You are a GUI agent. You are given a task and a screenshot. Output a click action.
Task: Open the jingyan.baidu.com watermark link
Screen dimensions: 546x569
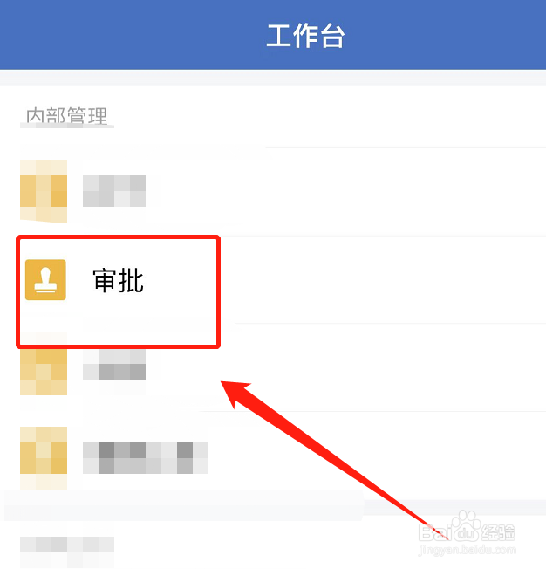[468, 550]
